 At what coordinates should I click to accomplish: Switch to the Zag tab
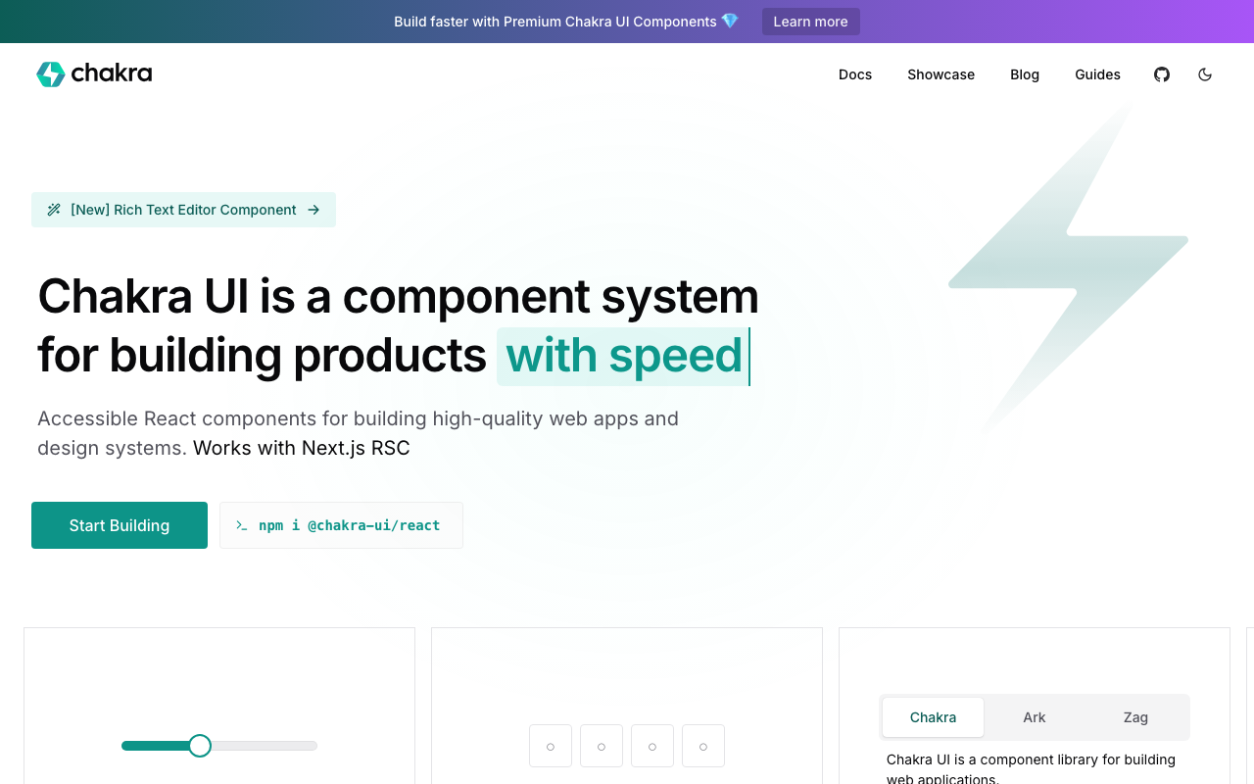1135,716
